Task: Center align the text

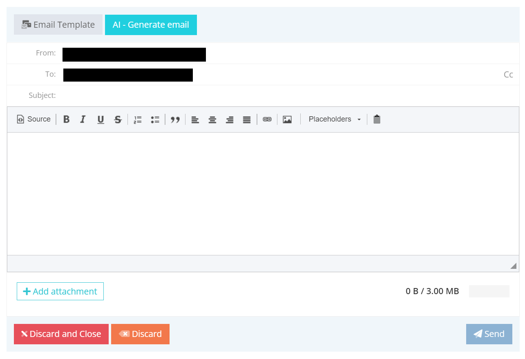Action: [212, 119]
